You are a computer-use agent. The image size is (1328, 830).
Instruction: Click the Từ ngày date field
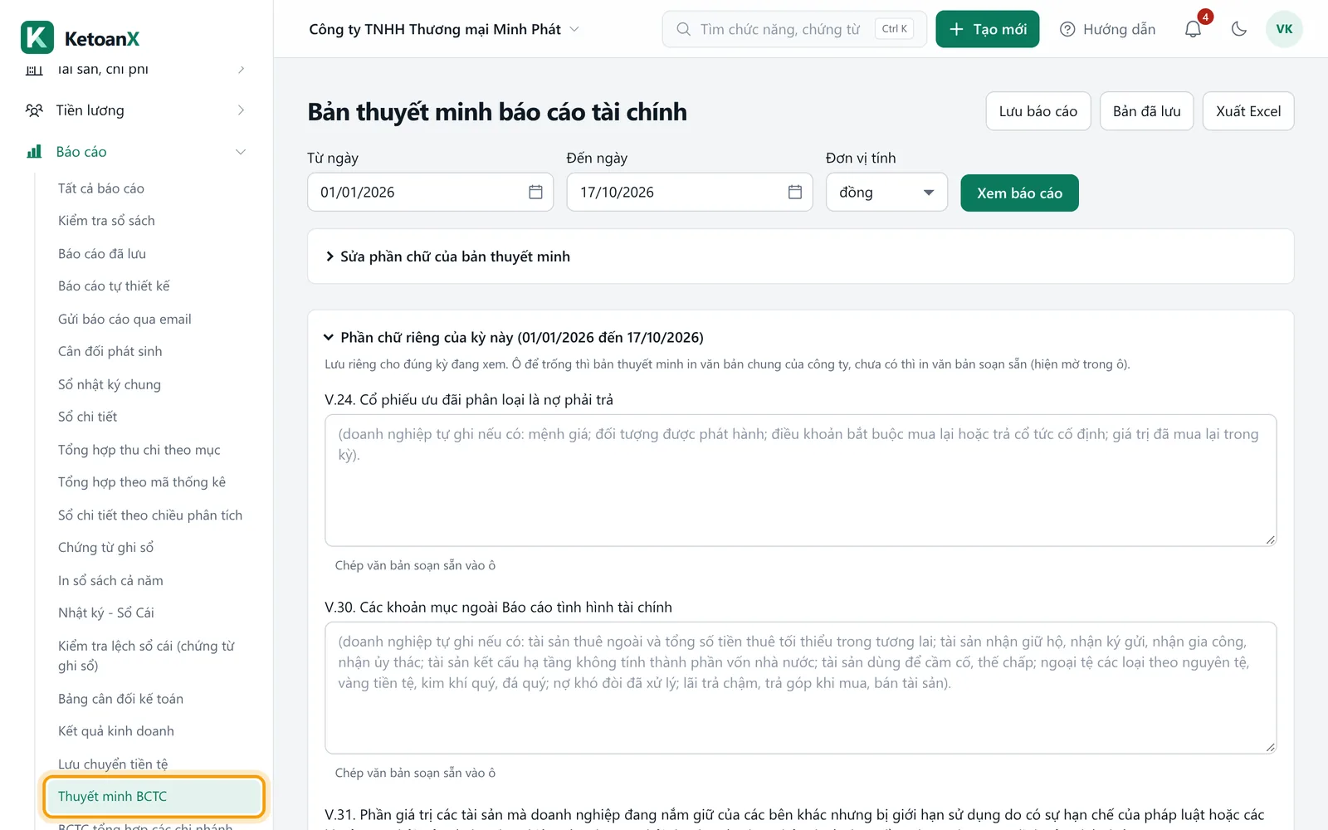pyautogui.click(x=430, y=192)
